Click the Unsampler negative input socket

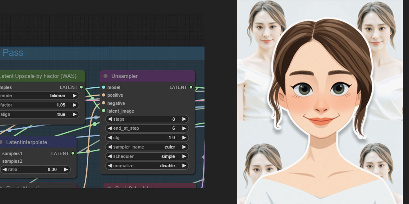coord(103,103)
